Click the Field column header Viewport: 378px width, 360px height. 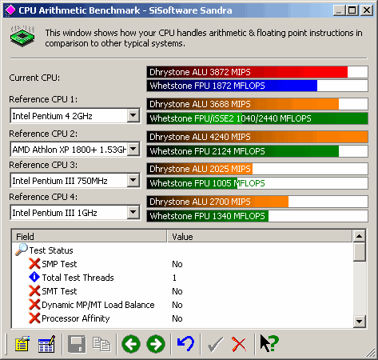point(90,237)
